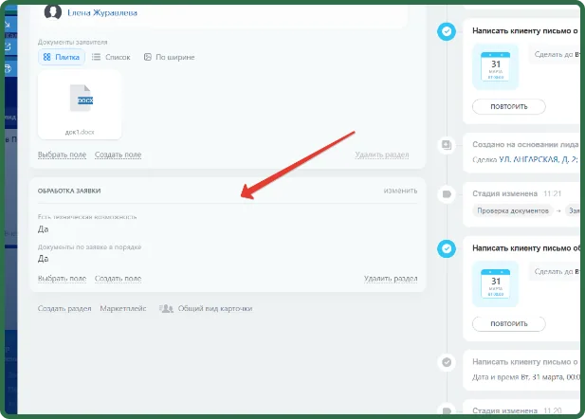
Task: Click top Повторить button
Action: coord(509,107)
